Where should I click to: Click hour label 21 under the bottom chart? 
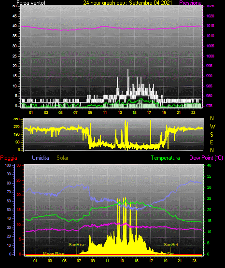pyautogui.click(x=180, y=261)
